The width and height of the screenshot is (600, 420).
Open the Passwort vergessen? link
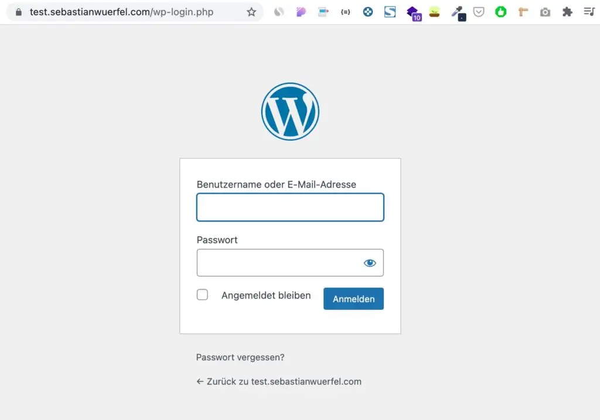pos(240,357)
